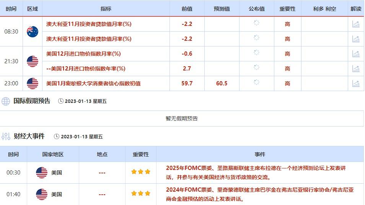The height and width of the screenshot is (205, 365).
Task: Click the three-star rating for the 01:40 event
Action: (140, 194)
